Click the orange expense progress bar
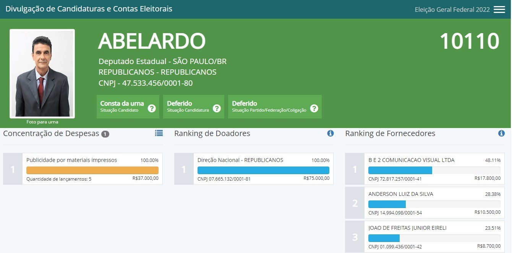The image size is (512, 253). (92, 170)
